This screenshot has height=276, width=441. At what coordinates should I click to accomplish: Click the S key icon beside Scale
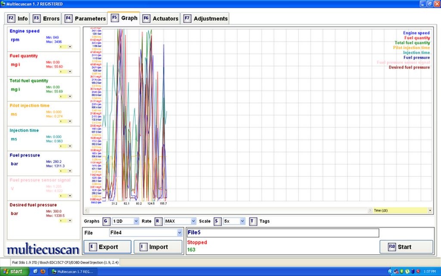click(x=217, y=221)
